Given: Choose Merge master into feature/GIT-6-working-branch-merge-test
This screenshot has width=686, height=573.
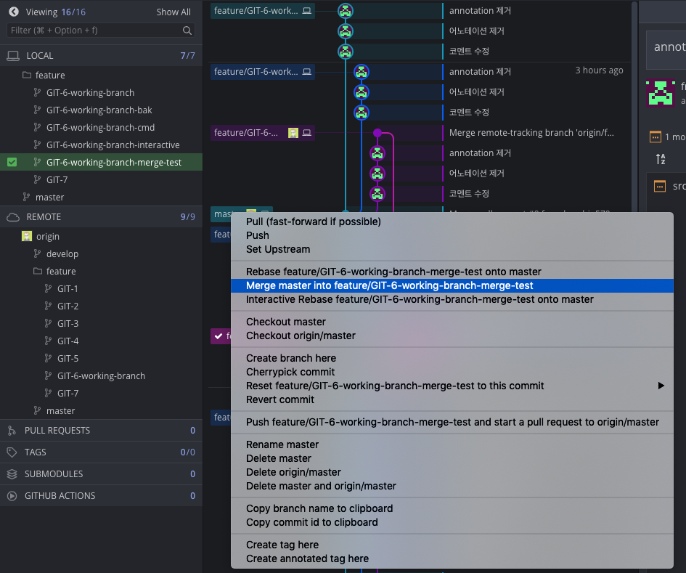Looking at the screenshot, I should 390,285.
